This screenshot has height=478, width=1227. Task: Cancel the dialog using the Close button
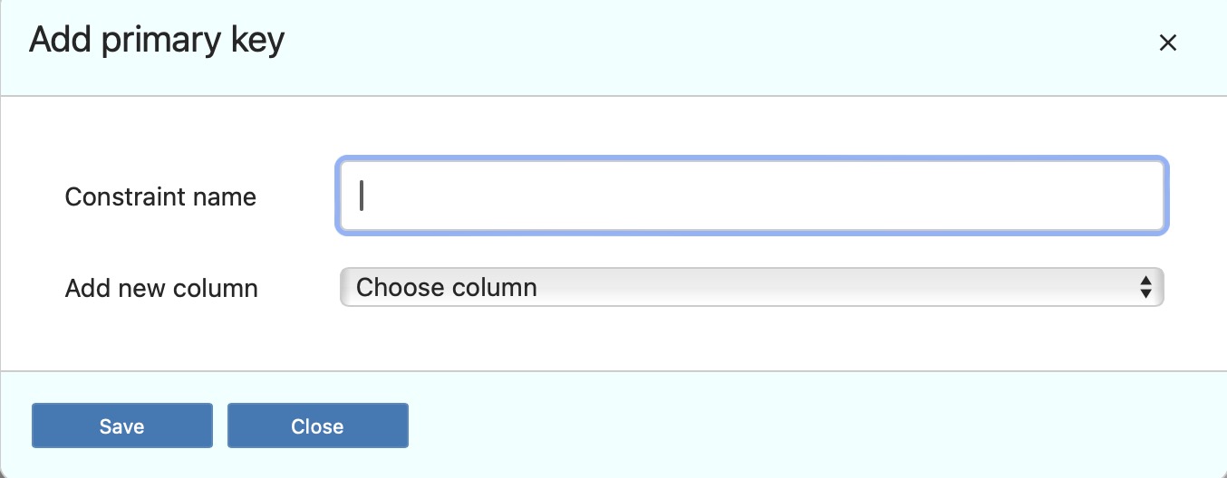[x=317, y=426]
